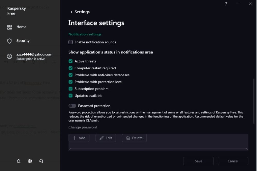Click the Edit button
The width and height of the screenshot is (257, 171).
[106, 138]
